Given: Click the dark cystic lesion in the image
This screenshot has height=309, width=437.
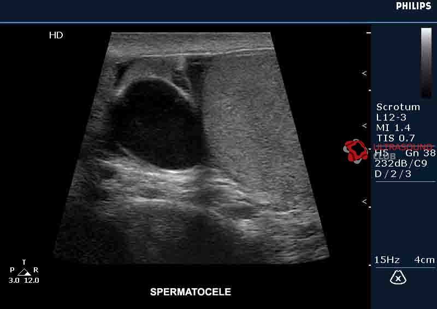Looking at the screenshot, I should click(160, 123).
